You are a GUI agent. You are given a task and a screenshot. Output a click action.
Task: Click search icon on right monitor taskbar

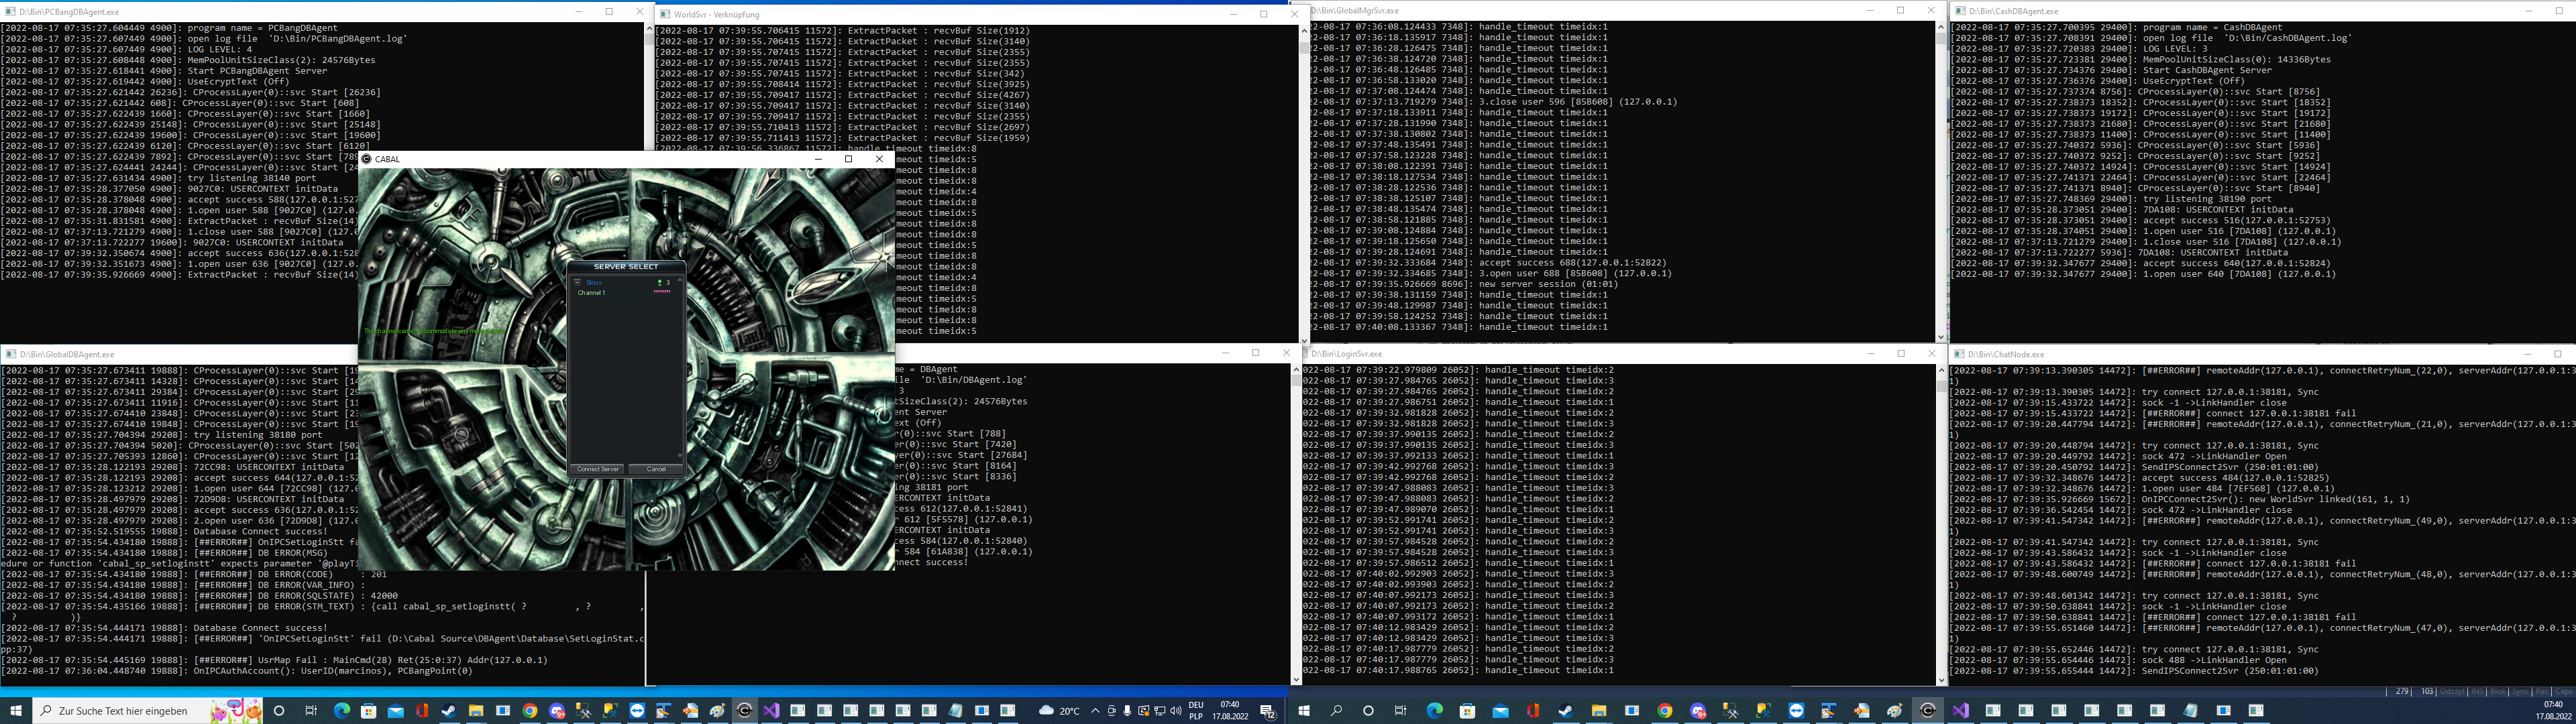[1336, 711]
